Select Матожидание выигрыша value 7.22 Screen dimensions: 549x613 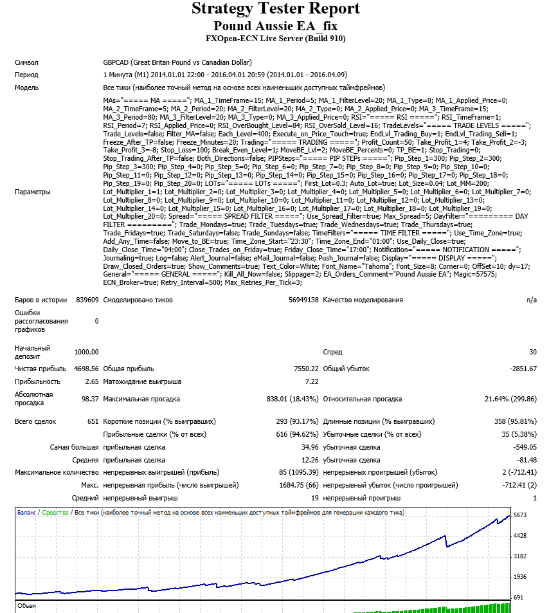(312, 381)
